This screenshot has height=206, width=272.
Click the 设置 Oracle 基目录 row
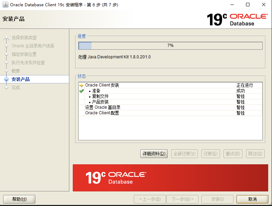tap(170, 108)
